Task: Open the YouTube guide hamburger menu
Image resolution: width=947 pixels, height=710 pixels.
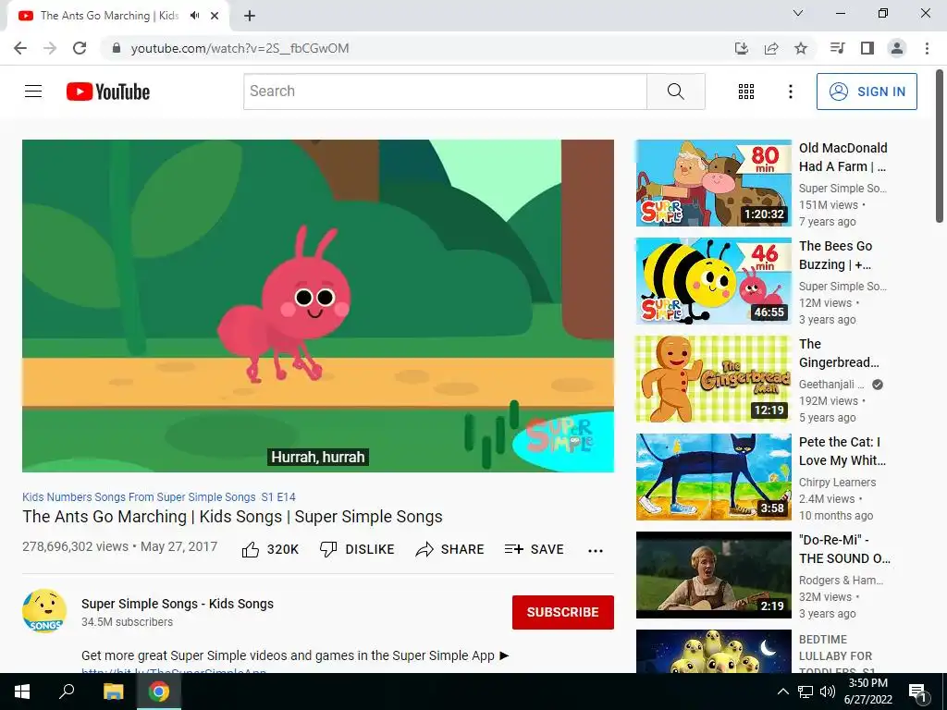Action: click(33, 92)
